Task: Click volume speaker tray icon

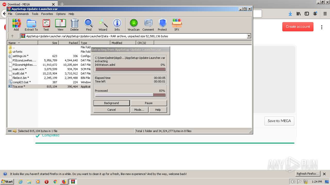Action: coord(293,182)
